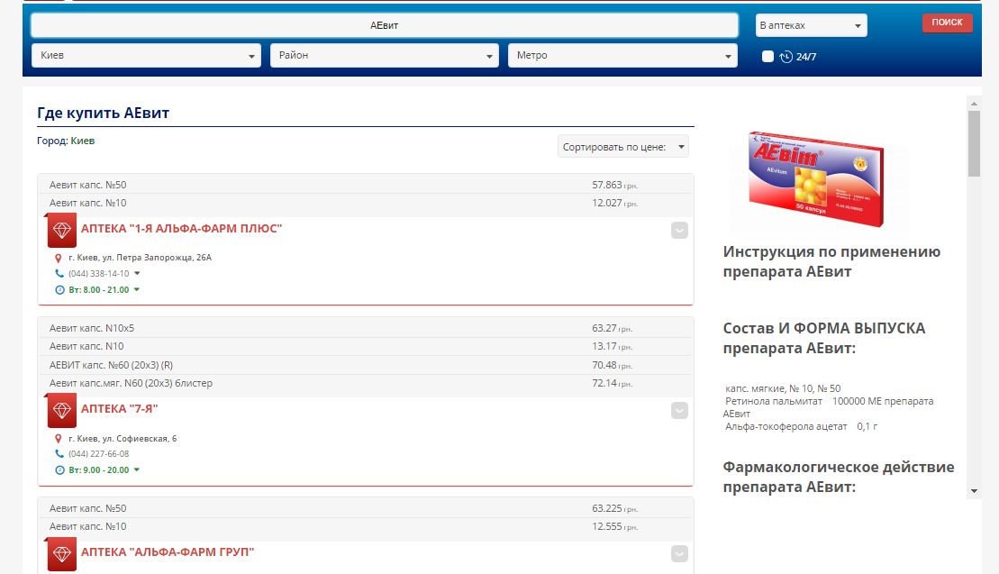This screenshot has width=999, height=574.
Task: Click phone number (044) 227-66-08
Action: coord(99,453)
